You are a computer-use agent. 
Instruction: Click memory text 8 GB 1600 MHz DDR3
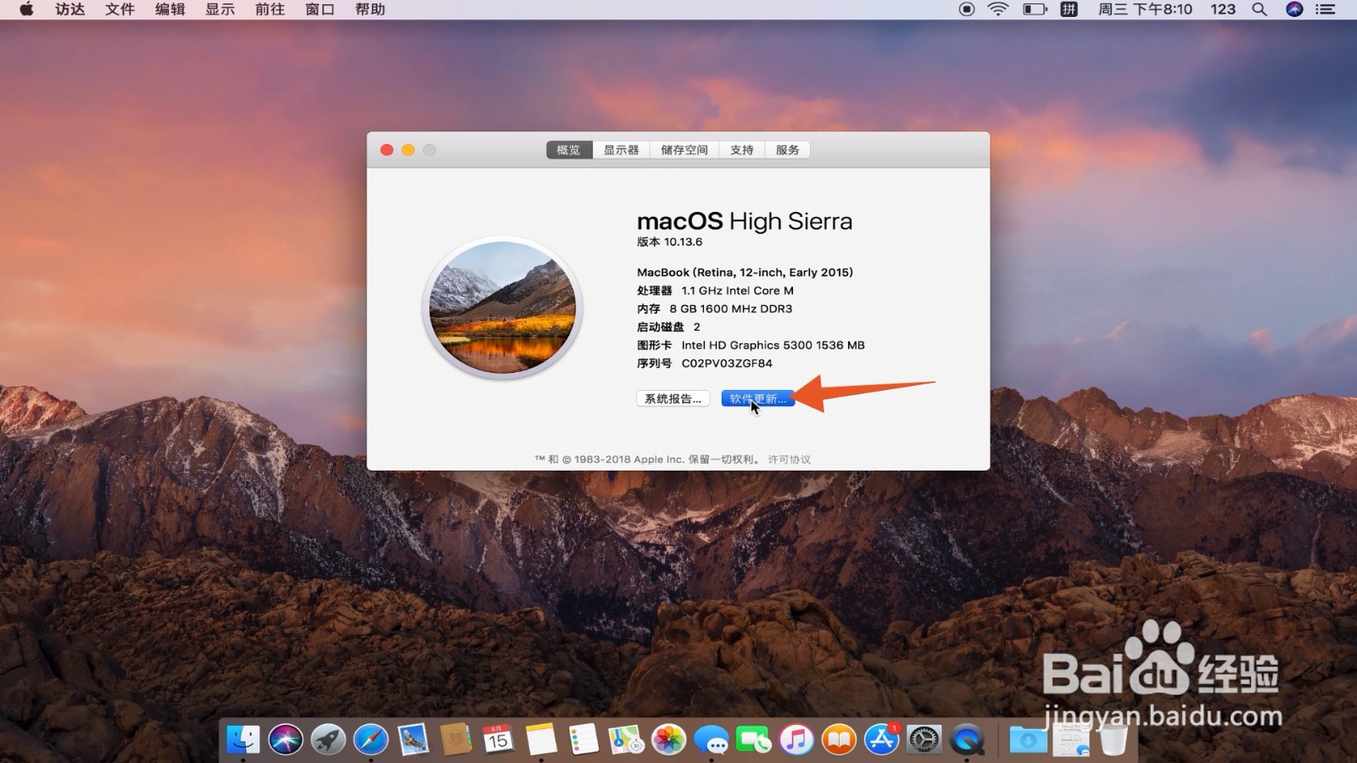click(731, 309)
